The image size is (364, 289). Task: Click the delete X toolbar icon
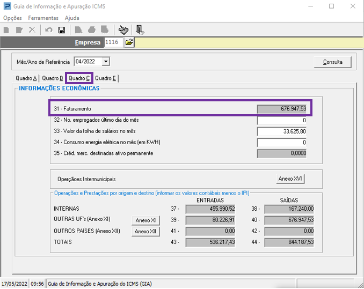[32, 30]
